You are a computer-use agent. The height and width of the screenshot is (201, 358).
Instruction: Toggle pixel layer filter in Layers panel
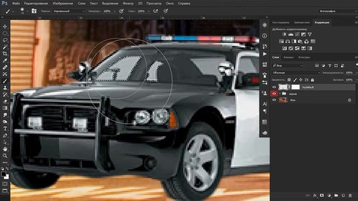[317, 66]
